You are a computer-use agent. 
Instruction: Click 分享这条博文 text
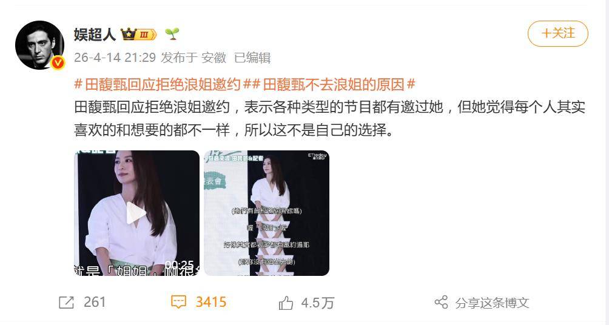coord(492,303)
